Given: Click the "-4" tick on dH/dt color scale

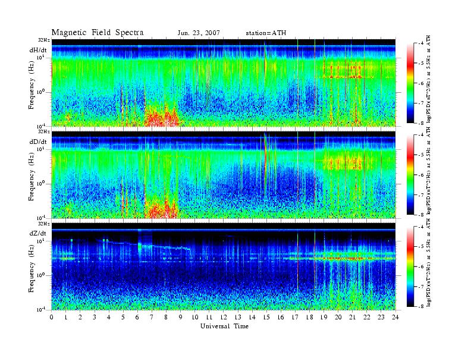Looking at the screenshot, I should (x=421, y=43).
